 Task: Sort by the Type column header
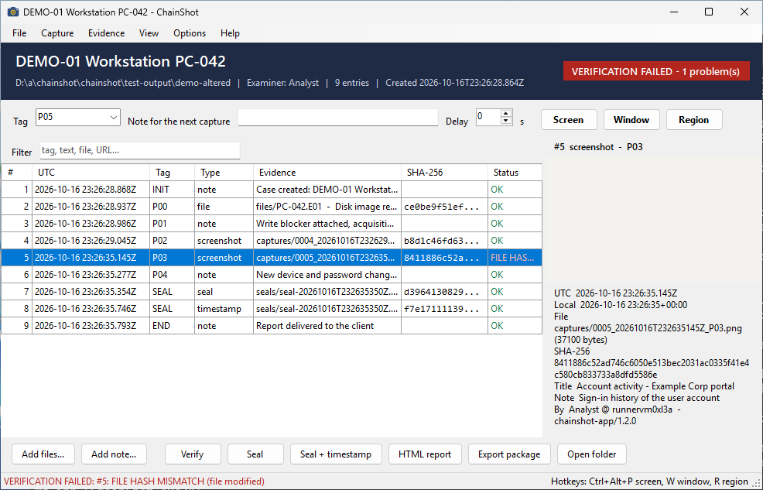click(224, 173)
